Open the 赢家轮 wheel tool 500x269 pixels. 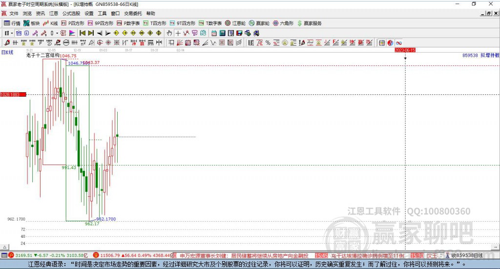pos(259,23)
